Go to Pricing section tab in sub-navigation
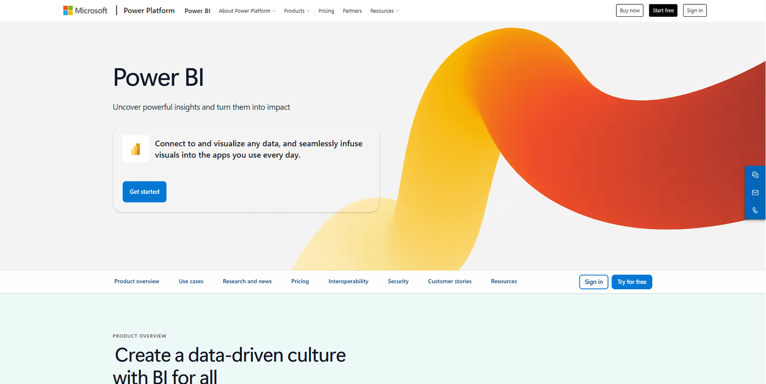 tap(300, 282)
